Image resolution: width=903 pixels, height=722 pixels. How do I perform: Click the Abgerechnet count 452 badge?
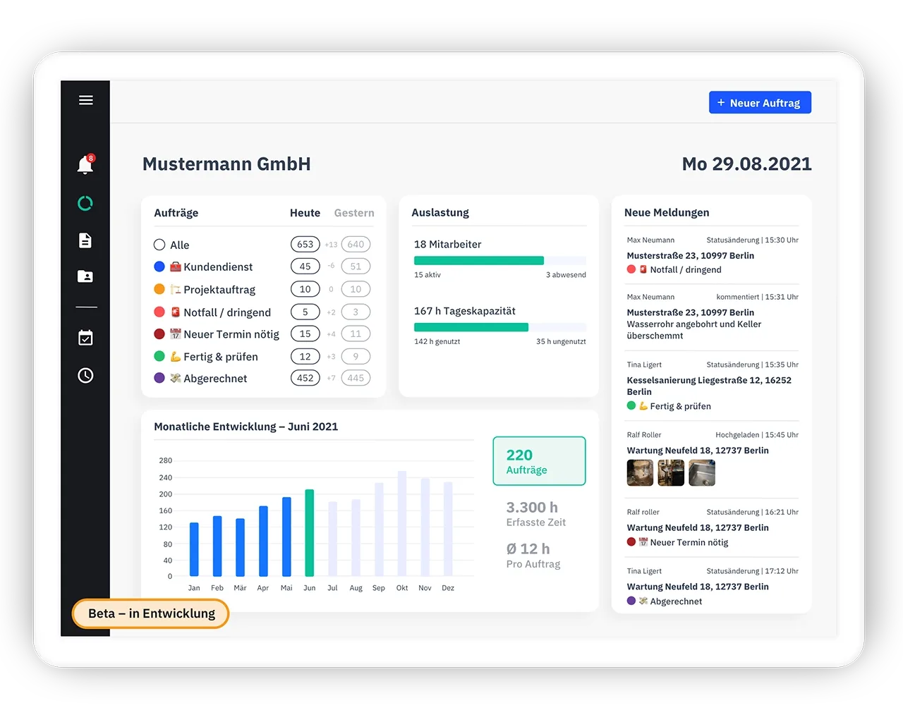[x=305, y=378]
